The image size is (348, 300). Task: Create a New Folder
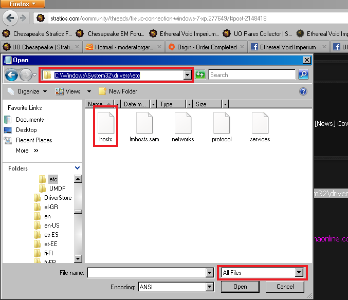[x=118, y=91]
